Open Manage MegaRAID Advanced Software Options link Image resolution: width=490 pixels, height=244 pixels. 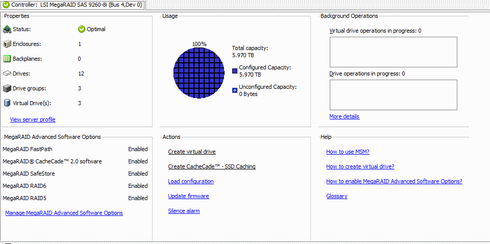pos(64,213)
